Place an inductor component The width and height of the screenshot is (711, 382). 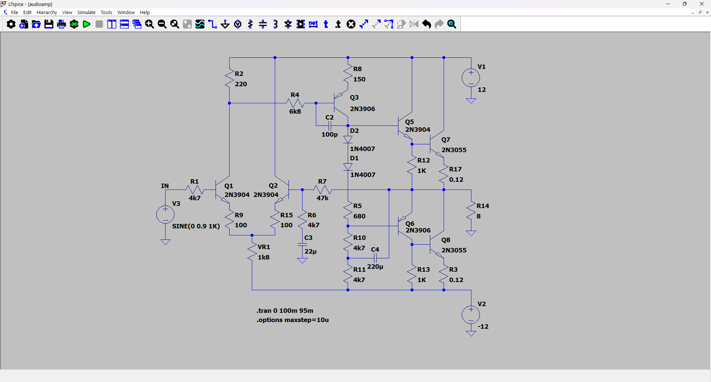click(x=276, y=24)
